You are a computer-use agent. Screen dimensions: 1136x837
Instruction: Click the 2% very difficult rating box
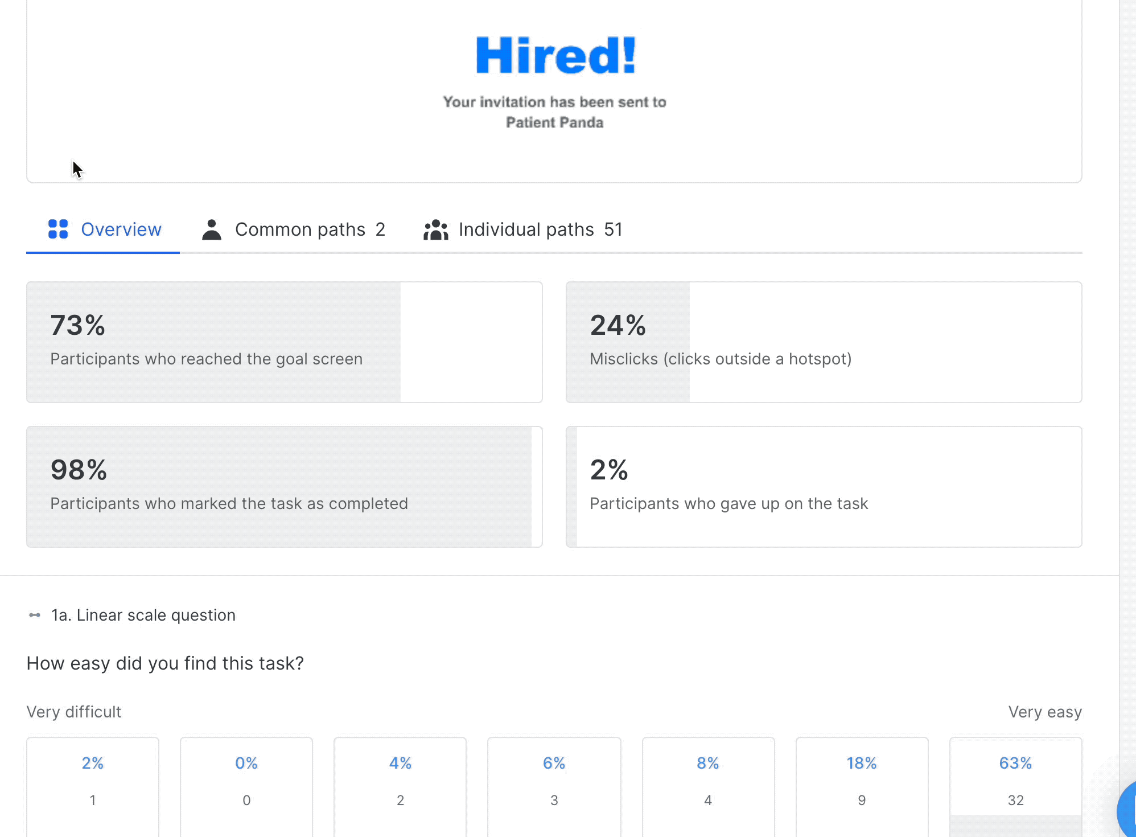tap(93, 786)
